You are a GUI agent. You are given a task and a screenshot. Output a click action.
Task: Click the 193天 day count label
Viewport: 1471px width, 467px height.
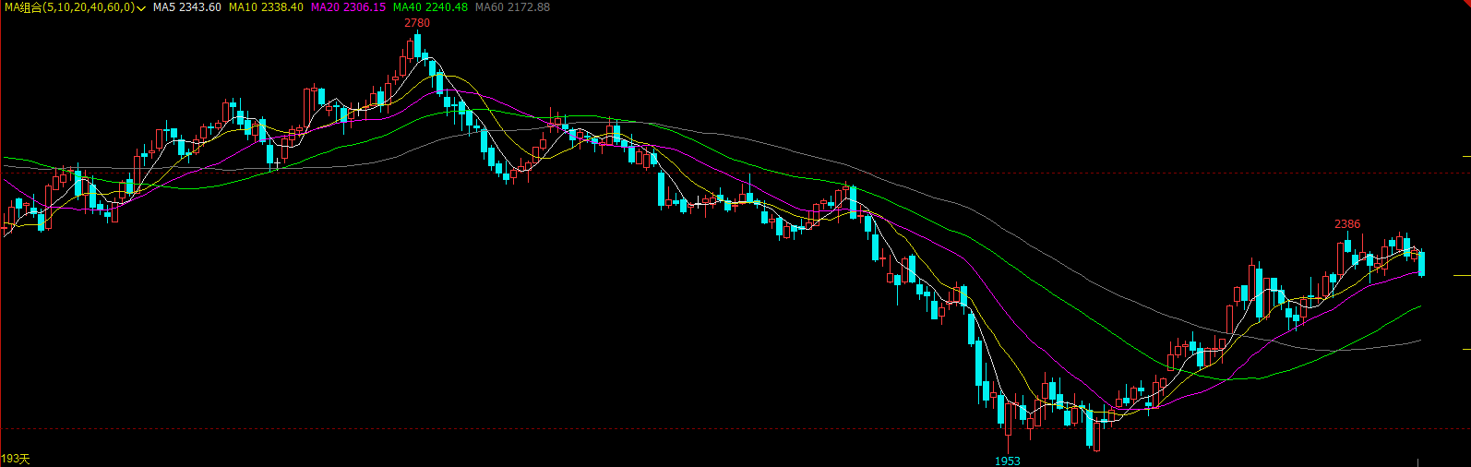[15, 459]
